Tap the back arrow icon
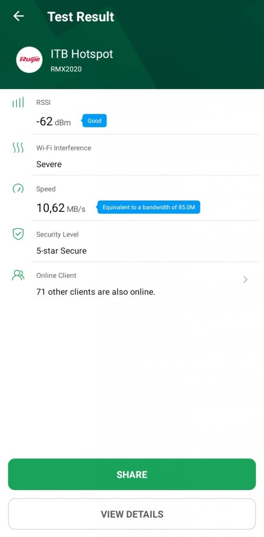The height and width of the screenshot is (537, 264). (18, 16)
